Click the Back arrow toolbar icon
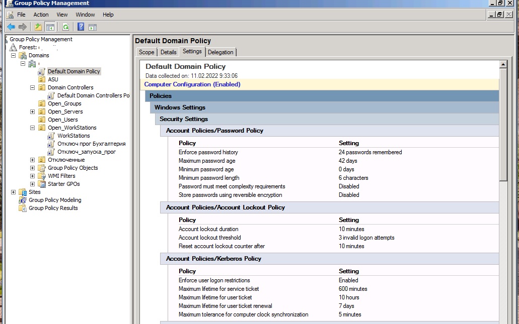 11,27
